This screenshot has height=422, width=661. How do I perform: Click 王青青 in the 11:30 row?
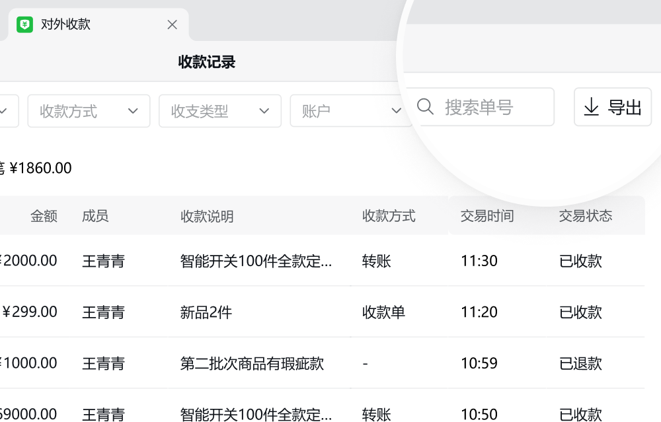tap(103, 261)
